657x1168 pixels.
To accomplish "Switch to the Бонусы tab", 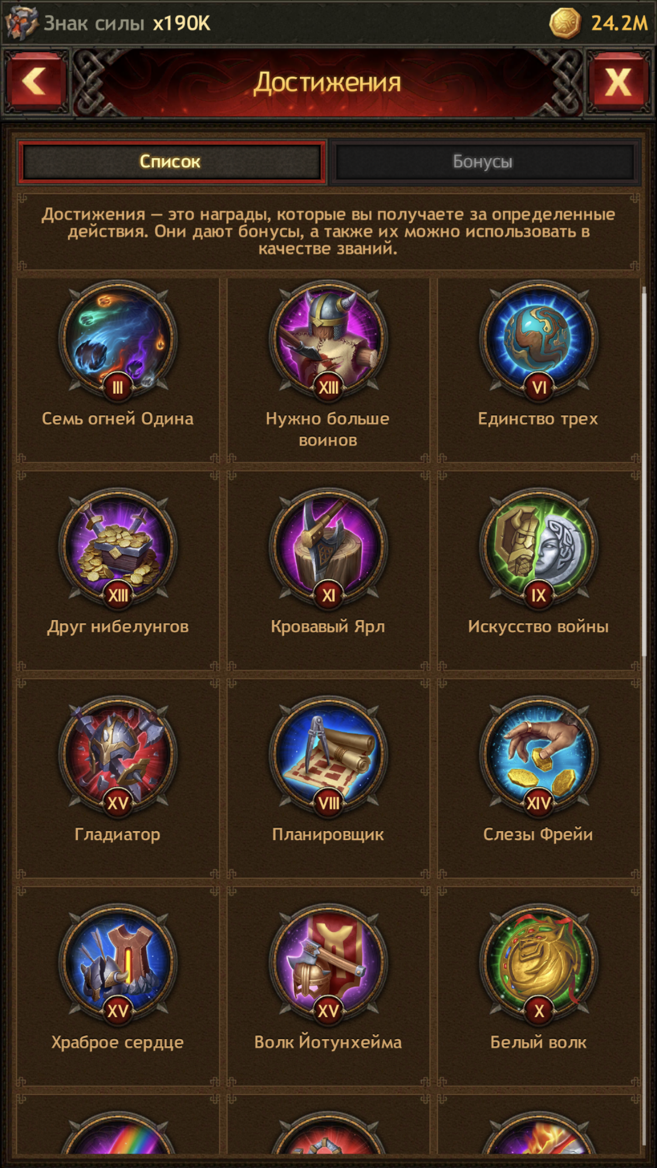I will (x=483, y=161).
